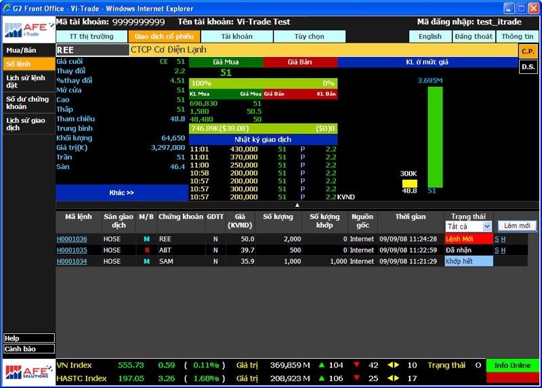Click the Lệnh Mới status cell

click(x=469, y=239)
